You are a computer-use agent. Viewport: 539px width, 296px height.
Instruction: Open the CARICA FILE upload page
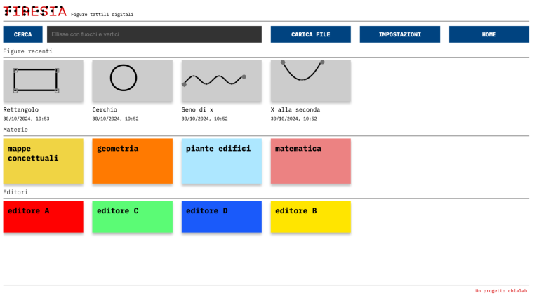[310, 34]
